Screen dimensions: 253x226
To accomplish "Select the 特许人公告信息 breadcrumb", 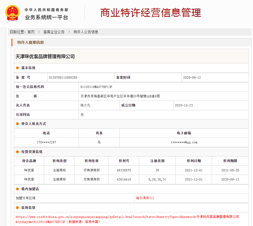I will [86, 32].
